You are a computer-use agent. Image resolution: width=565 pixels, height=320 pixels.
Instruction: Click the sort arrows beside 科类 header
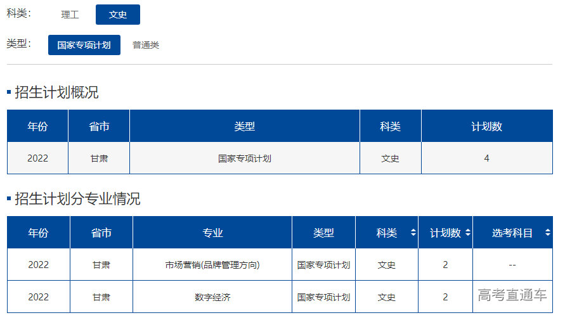click(413, 233)
